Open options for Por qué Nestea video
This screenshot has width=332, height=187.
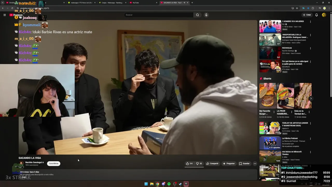pyautogui.click(x=310, y=62)
